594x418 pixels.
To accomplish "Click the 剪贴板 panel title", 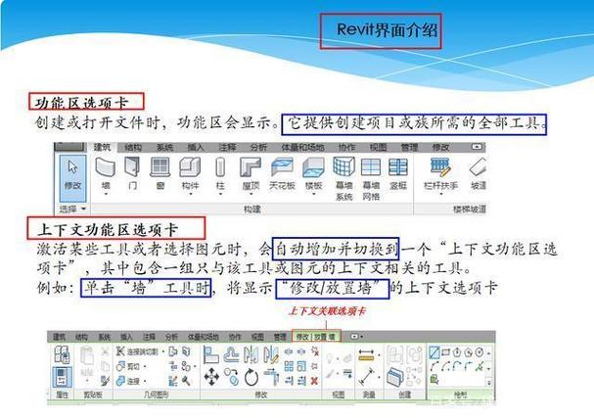I will (x=93, y=395).
